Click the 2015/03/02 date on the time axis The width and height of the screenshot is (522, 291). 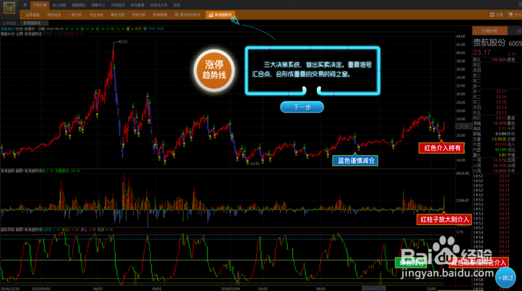(41, 289)
